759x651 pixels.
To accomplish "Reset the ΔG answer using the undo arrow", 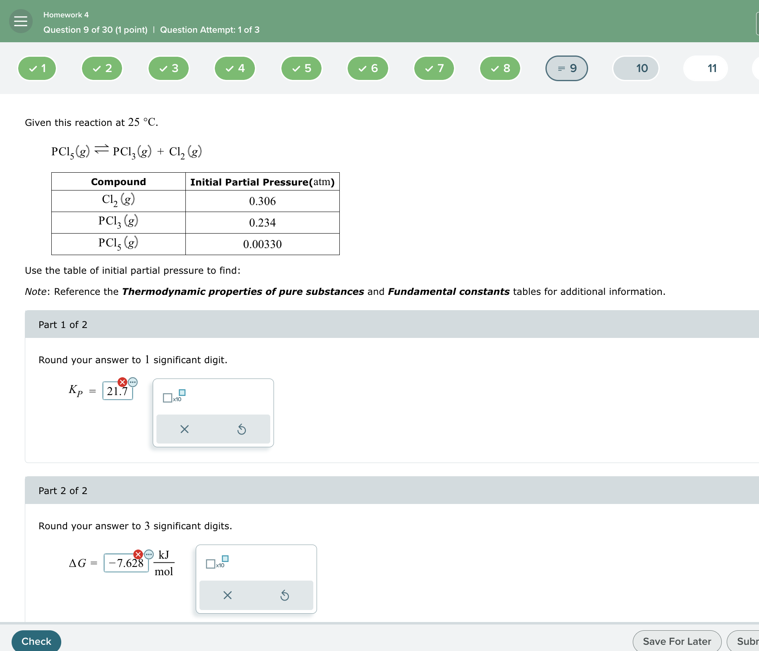I will tap(285, 596).
